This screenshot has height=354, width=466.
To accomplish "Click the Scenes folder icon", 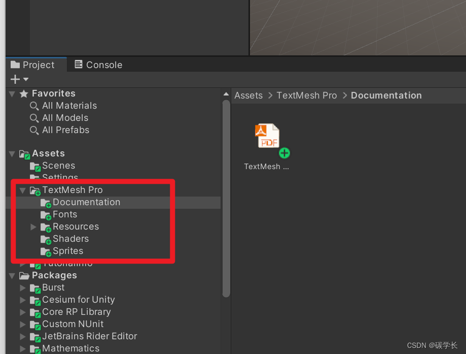I will (35, 167).
